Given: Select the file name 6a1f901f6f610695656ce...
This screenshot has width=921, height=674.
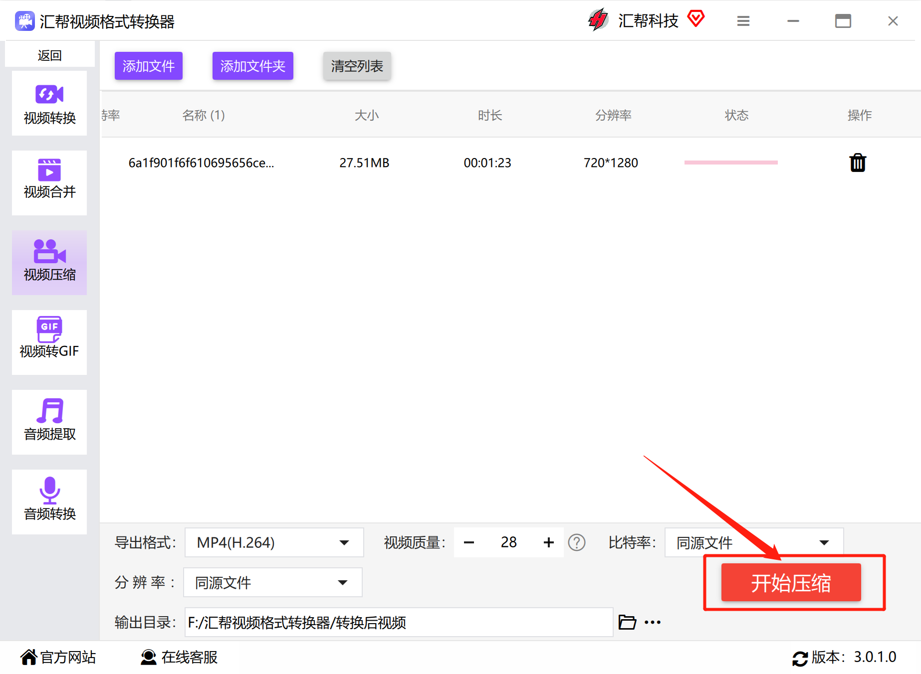Looking at the screenshot, I should click(x=201, y=163).
